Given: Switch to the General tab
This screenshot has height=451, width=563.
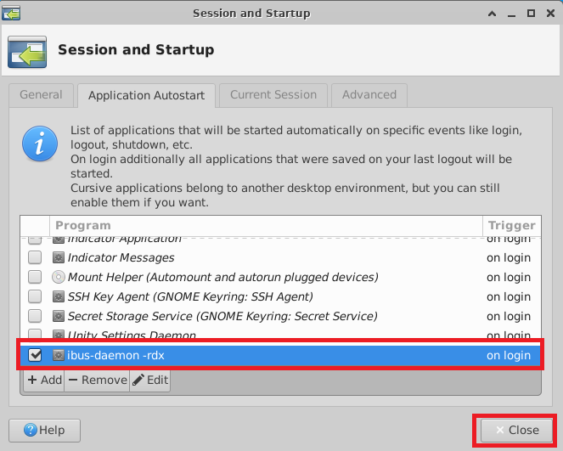Looking at the screenshot, I should point(41,95).
